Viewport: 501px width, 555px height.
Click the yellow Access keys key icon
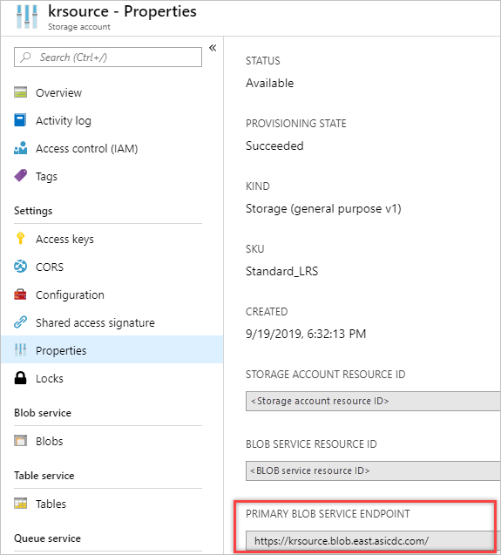pyautogui.click(x=21, y=239)
